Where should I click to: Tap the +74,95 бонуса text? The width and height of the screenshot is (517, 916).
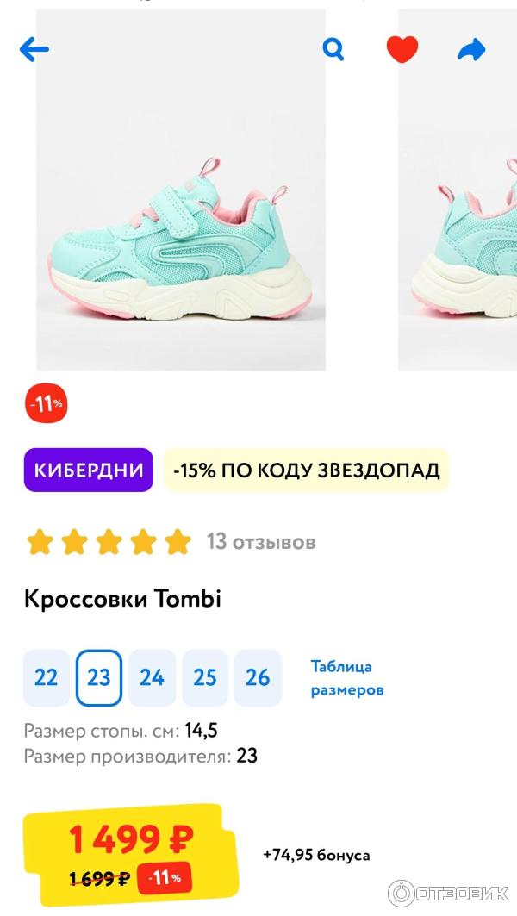[x=316, y=855]
